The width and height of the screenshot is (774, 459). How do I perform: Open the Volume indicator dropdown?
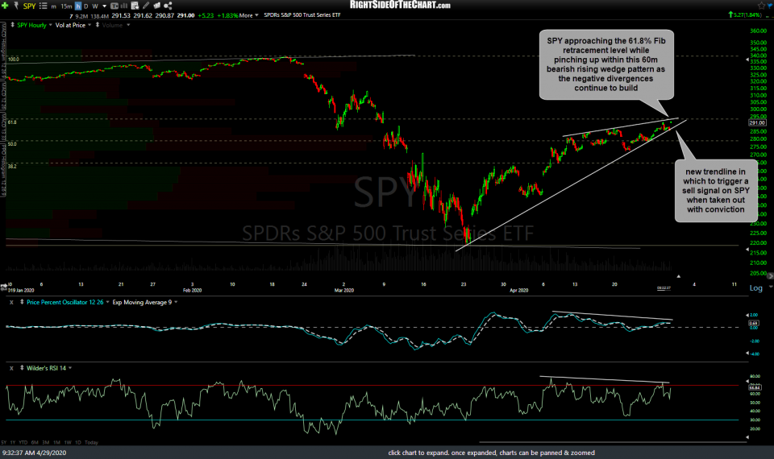[x=128, y=25]
